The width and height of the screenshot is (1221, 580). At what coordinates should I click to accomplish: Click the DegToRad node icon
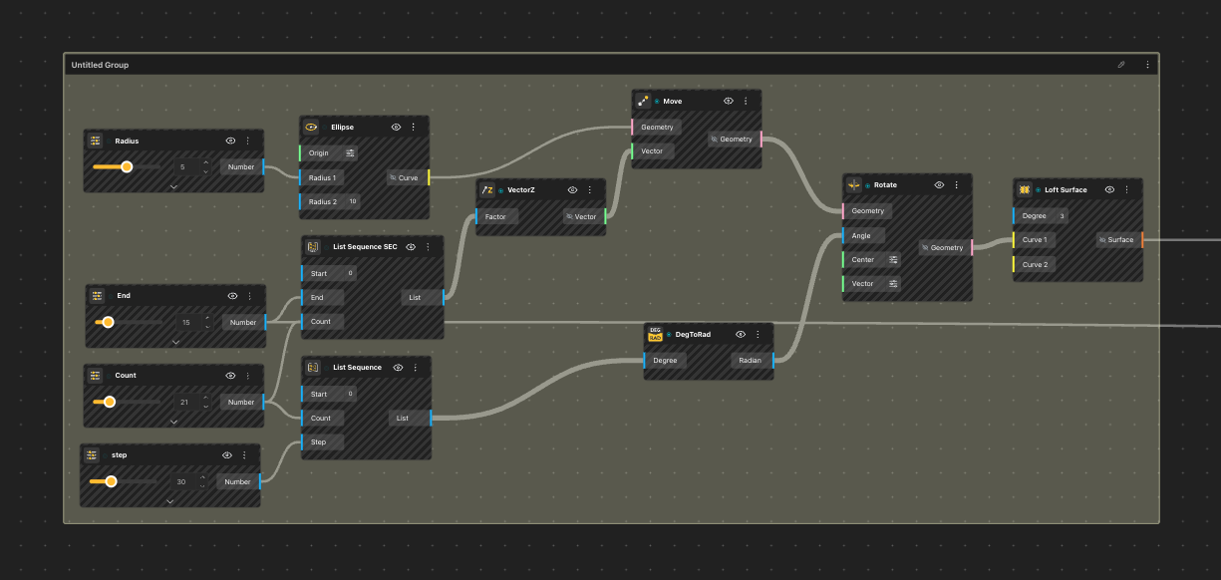pos(656,335)
